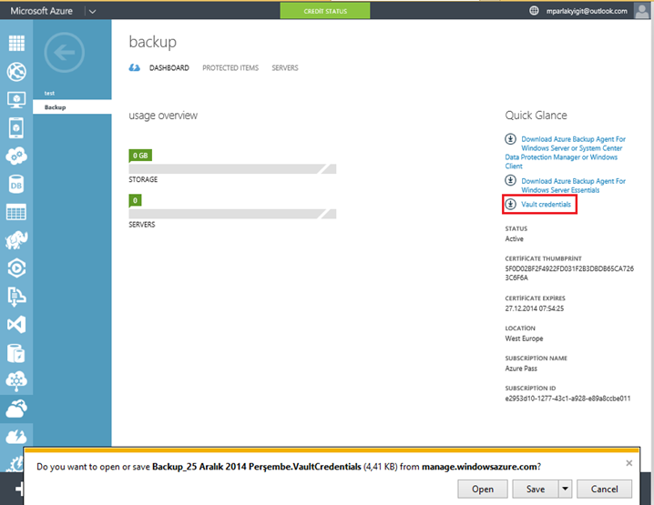Open Websites globe icon in sidebar
Image resolution: width=654 pixels, height=505 pixels.
pyautogui.click(x=16, y=71)
